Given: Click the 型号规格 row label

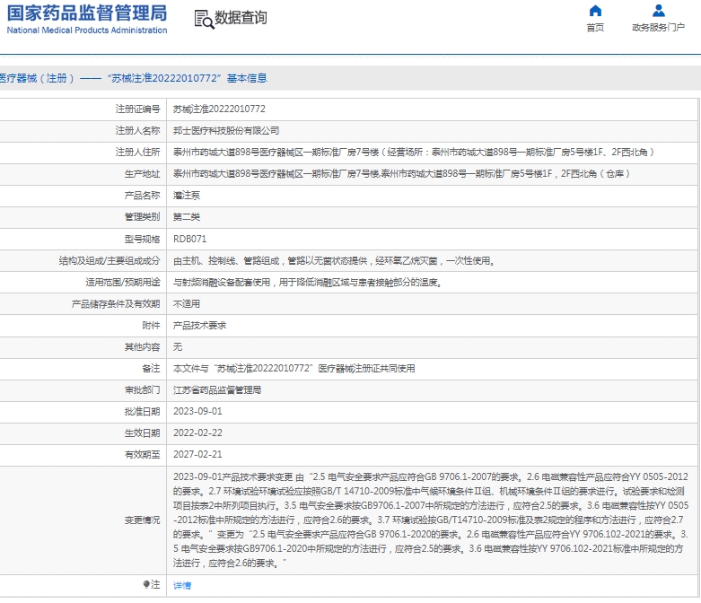Looking at the screenshot, I should 142,240.
